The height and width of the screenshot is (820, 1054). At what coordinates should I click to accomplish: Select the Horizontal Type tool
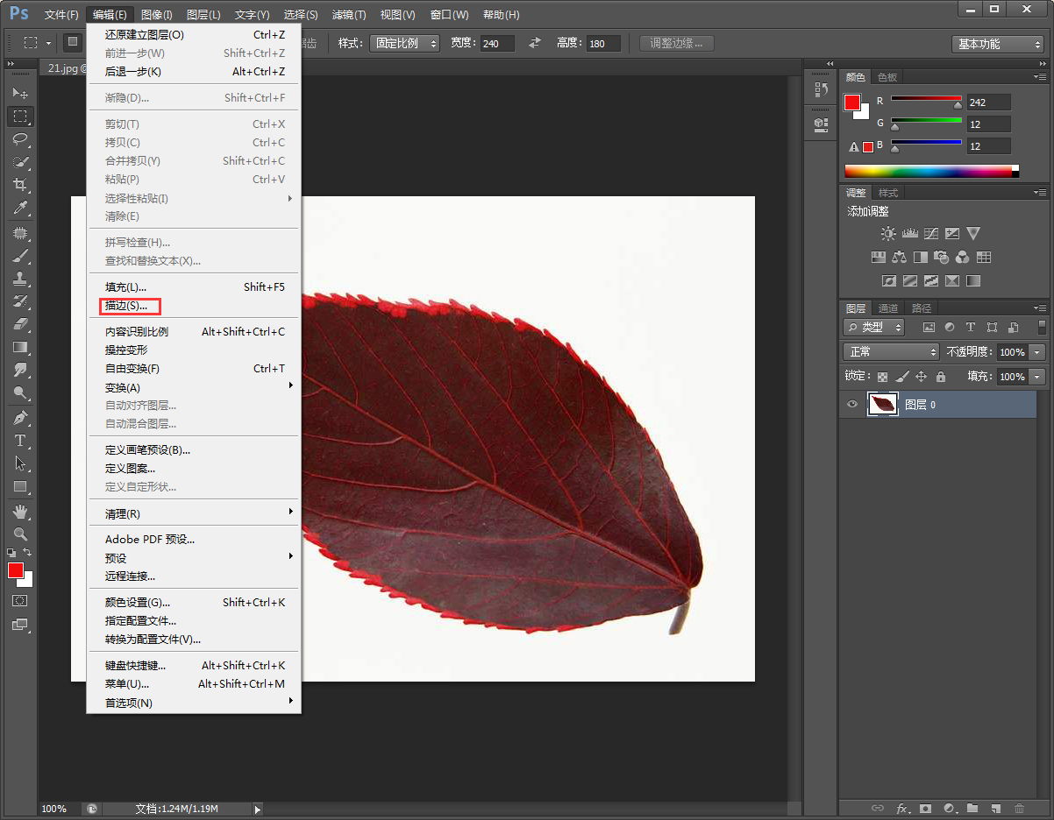coord(21,441)
